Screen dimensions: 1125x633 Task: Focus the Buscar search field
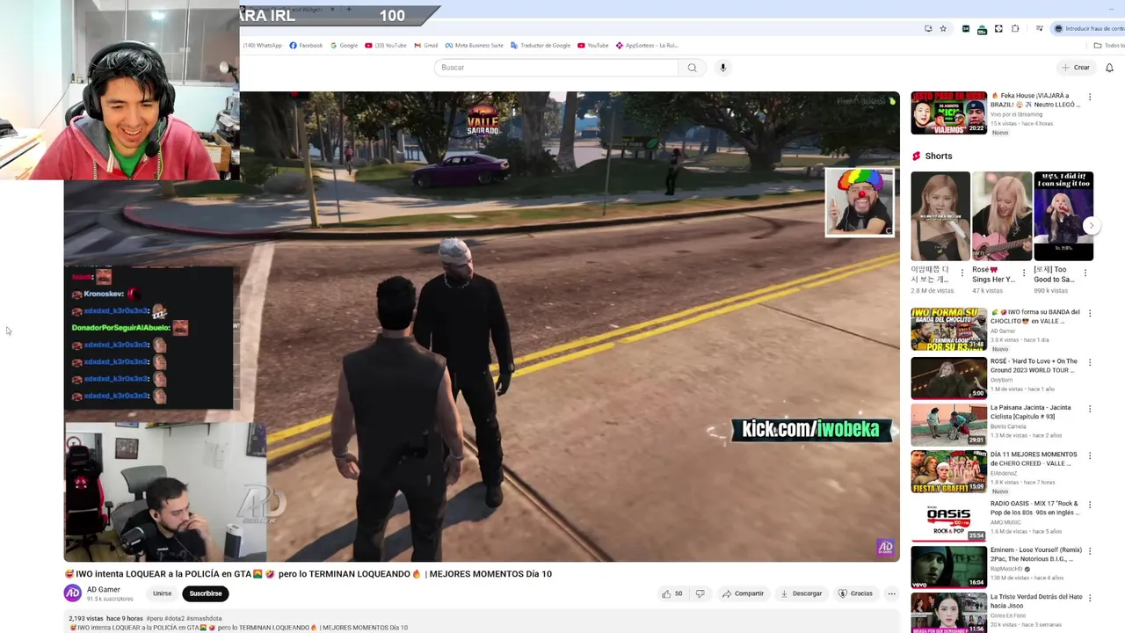[x=556, y=68]
